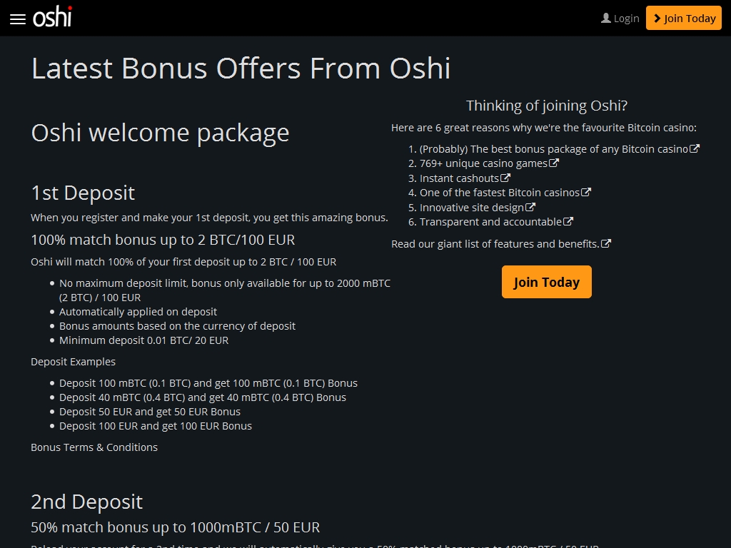Follow the Transparent and accountable link
Screen dimensions: 731x548
[490, 222]
